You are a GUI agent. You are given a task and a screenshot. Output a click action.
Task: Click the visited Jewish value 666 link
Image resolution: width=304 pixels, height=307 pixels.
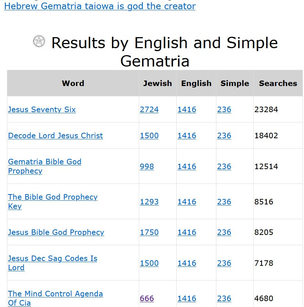pyautogui.click(x=146, y=299)
